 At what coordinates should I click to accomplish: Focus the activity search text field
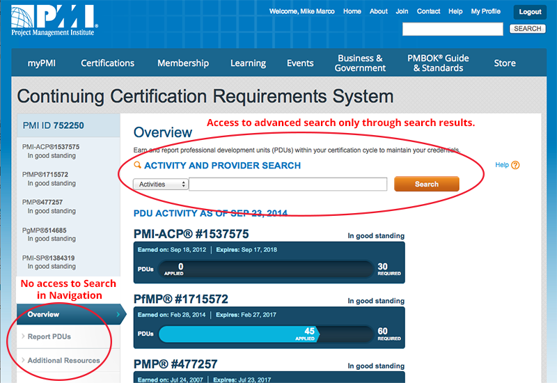point(288,185)
